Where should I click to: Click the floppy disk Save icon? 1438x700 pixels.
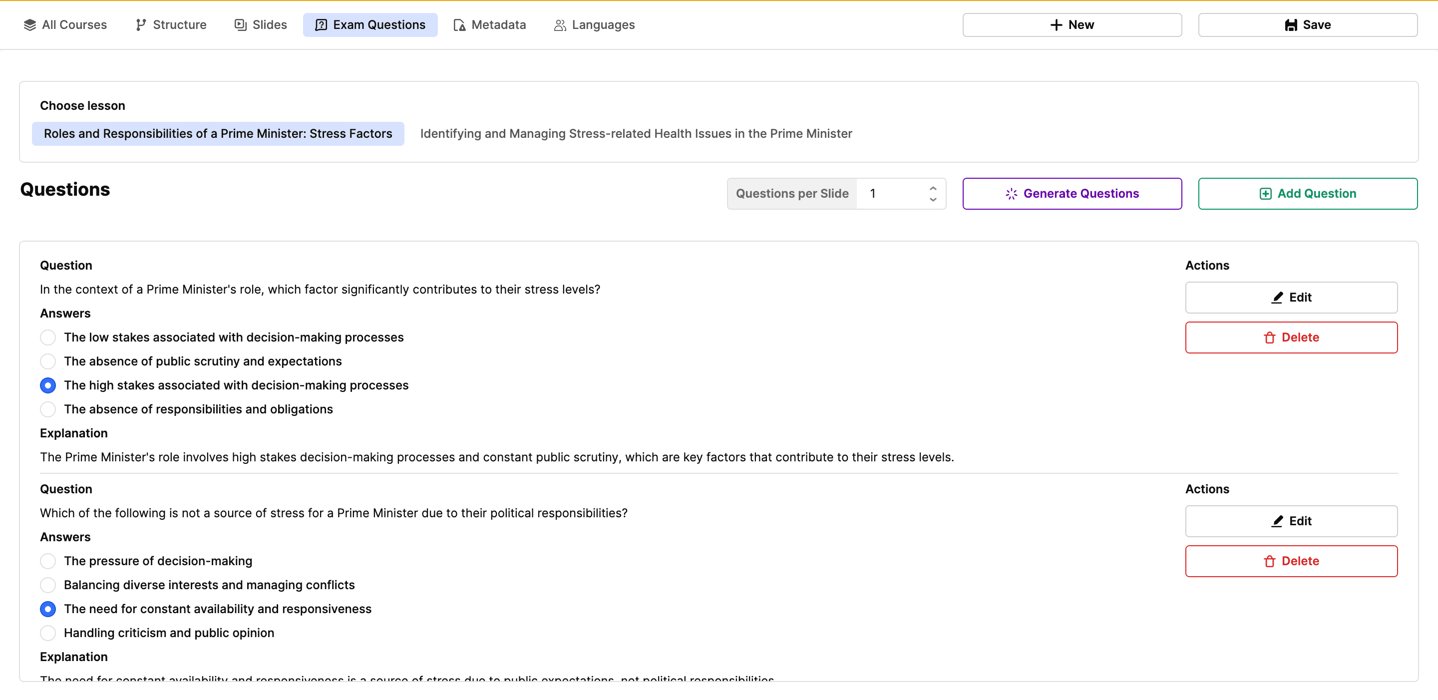point(1291,25)
